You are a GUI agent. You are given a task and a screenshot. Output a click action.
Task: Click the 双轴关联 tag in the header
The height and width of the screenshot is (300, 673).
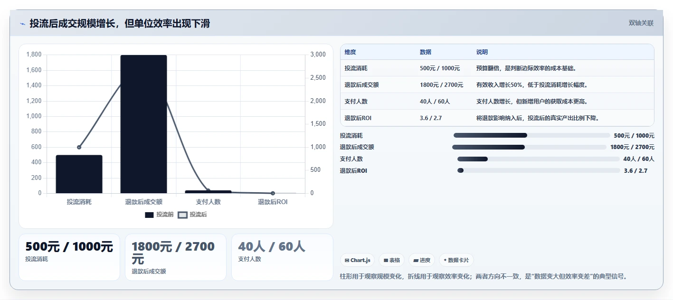(641, 23)
